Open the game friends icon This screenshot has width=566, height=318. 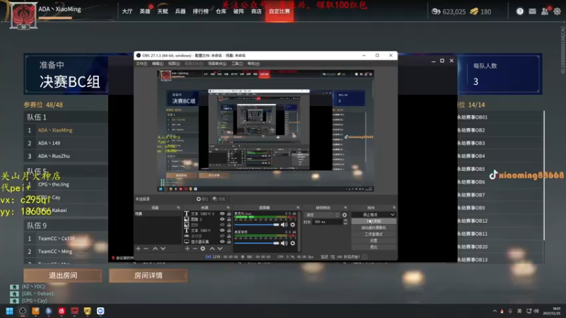545,11
